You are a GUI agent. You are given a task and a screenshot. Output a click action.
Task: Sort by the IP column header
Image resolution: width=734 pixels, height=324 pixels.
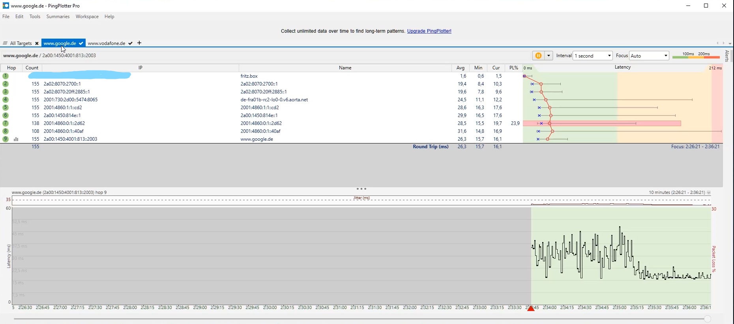pos(140,68)
